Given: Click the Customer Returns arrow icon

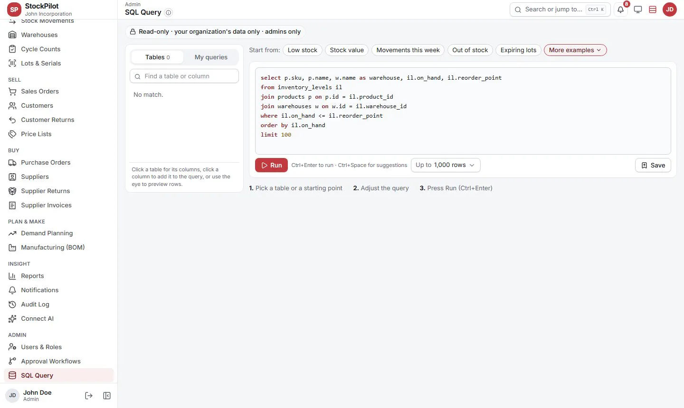Looking at the screenshot, I should pyautogui.click(x=12, y=120).
